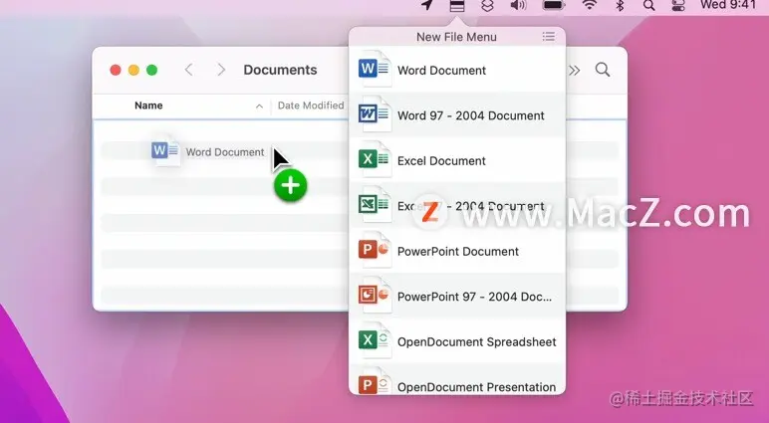This screenshot has width=769, height=423.
Task: Click the PowerPoint Document file icon
Action: click(375, 251)
